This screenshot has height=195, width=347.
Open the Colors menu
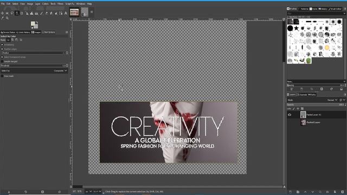(x=46, y=4)
